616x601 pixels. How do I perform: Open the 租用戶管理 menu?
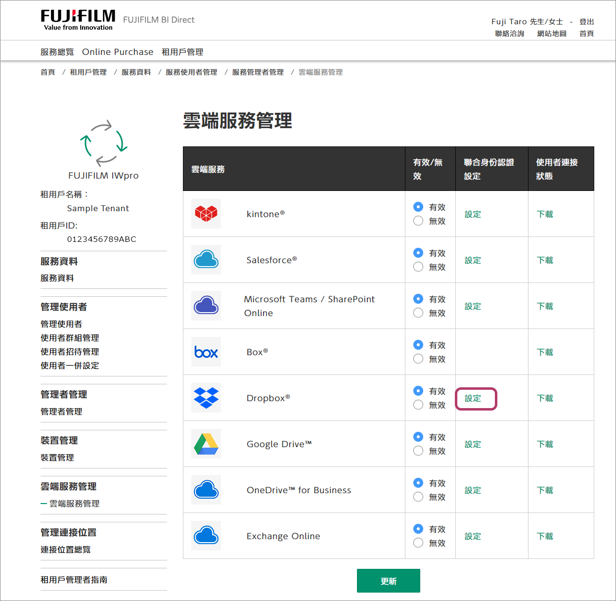click(182, 52)
